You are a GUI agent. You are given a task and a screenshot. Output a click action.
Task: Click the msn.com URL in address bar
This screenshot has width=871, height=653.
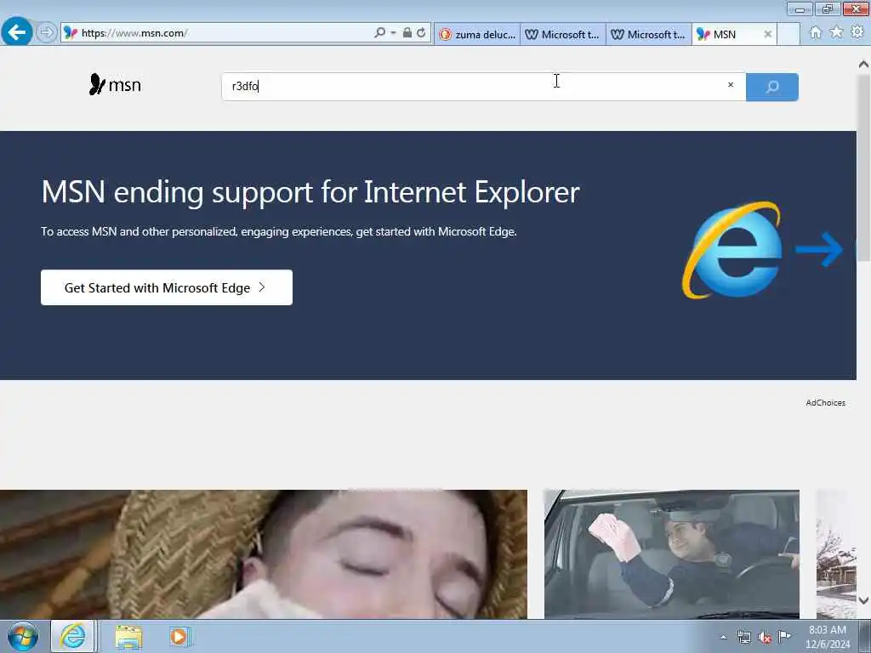134,33
